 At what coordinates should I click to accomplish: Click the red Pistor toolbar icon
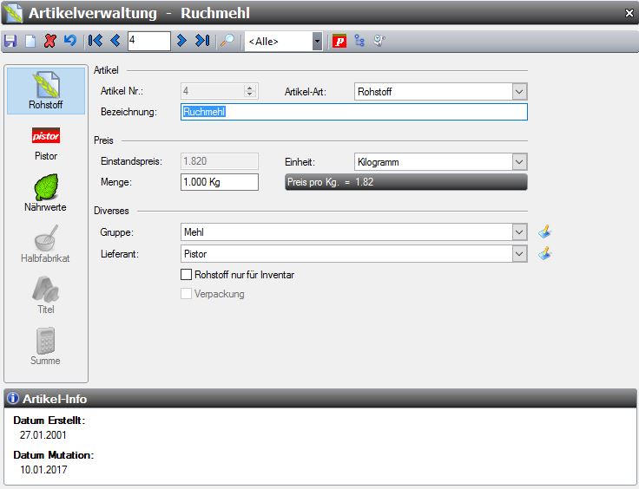339,41
